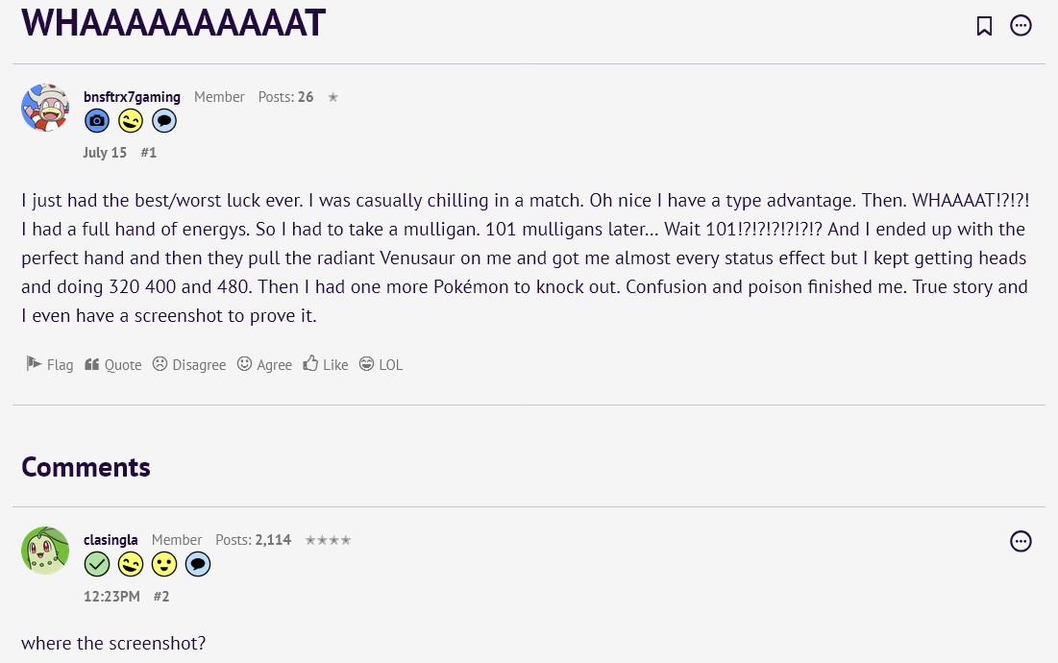The width and height of the screenshot is (1058, 663).
Task: Click bnsftrx7gaming's yellow winking face badge
Action: point(131,120)
